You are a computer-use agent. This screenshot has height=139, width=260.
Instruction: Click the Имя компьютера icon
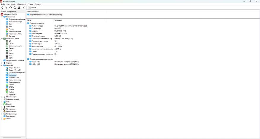(7, 22)
